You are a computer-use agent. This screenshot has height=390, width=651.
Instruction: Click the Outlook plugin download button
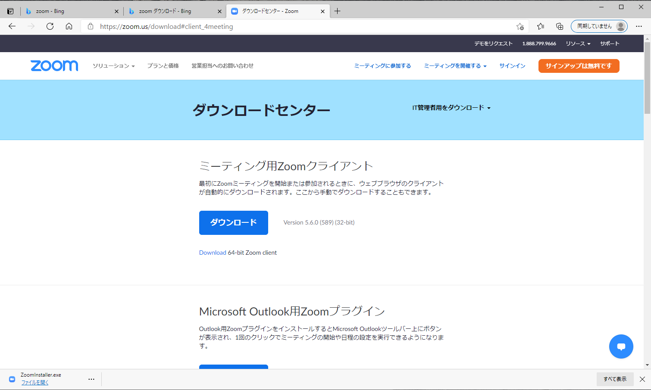[x=234, y=367]
